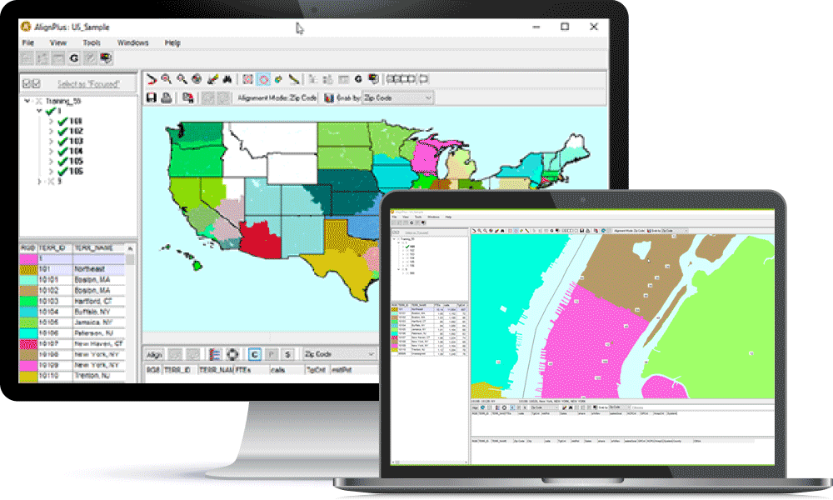Click the lifebuoy icon in bottom toolbar
The height and width of the screenshot is (500, 833).
coord(233,353)
